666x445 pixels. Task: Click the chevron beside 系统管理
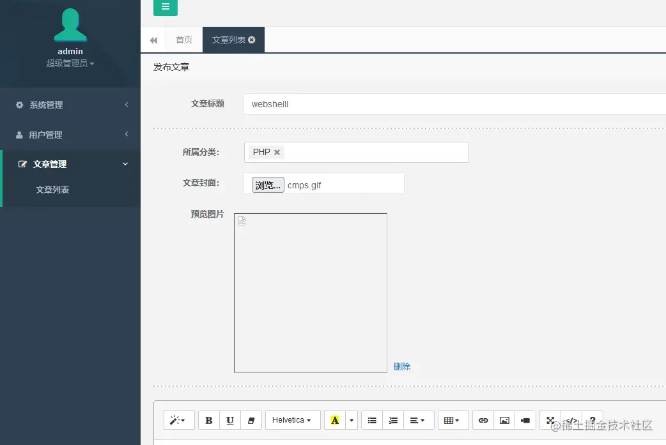(x=126, y=104)
